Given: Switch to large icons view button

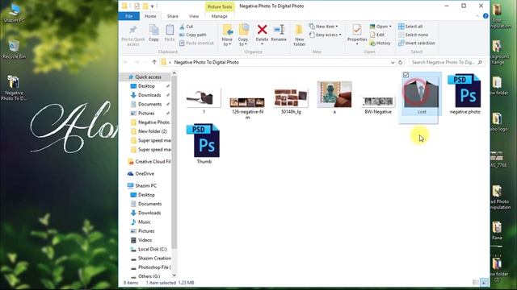Looking at the screenshot, I should tap(485, 283).
